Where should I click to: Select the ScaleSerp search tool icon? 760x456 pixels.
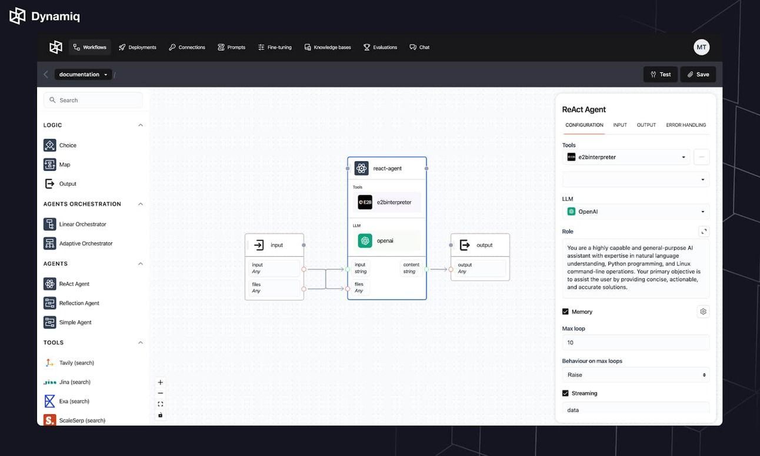[x=50, y=420]
